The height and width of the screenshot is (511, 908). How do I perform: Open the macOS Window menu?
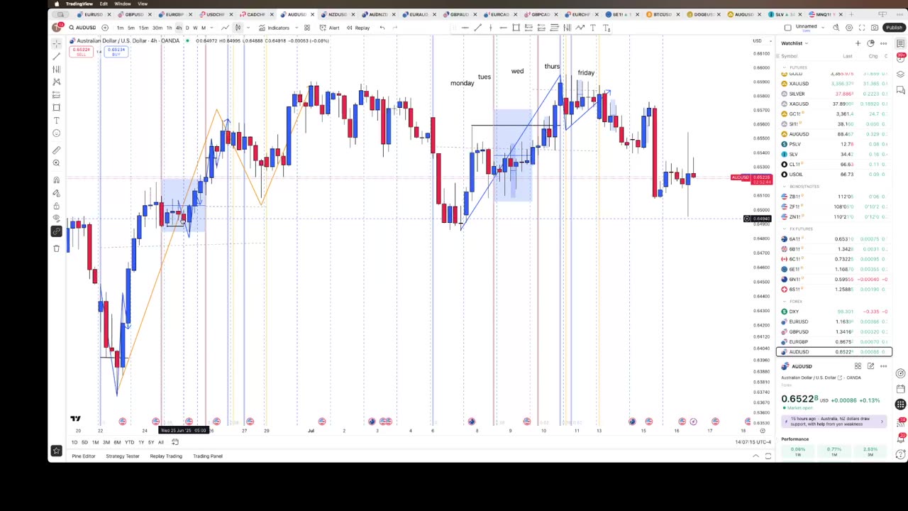point(123,4)
